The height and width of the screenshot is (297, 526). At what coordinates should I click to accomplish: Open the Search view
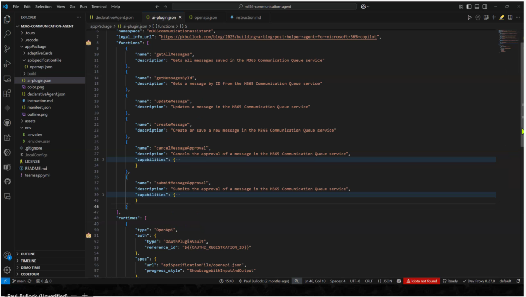click(x=7, y=34)
